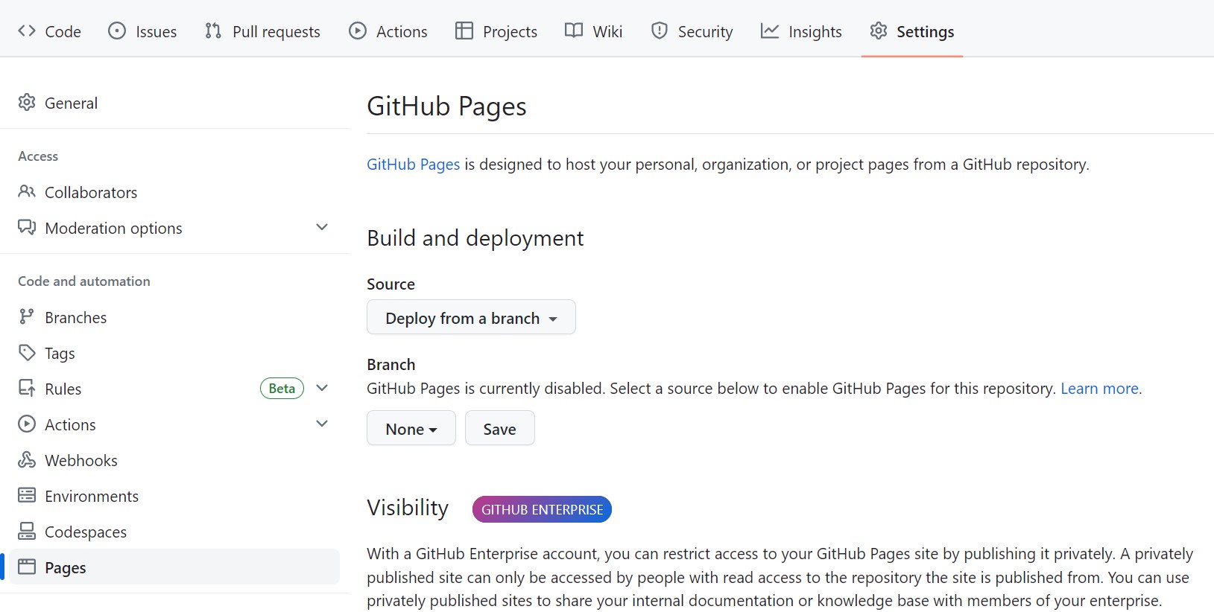Click the Webhooks icon
The width and height of the screenshot is (1214, 612).
(x=27, y=460)
